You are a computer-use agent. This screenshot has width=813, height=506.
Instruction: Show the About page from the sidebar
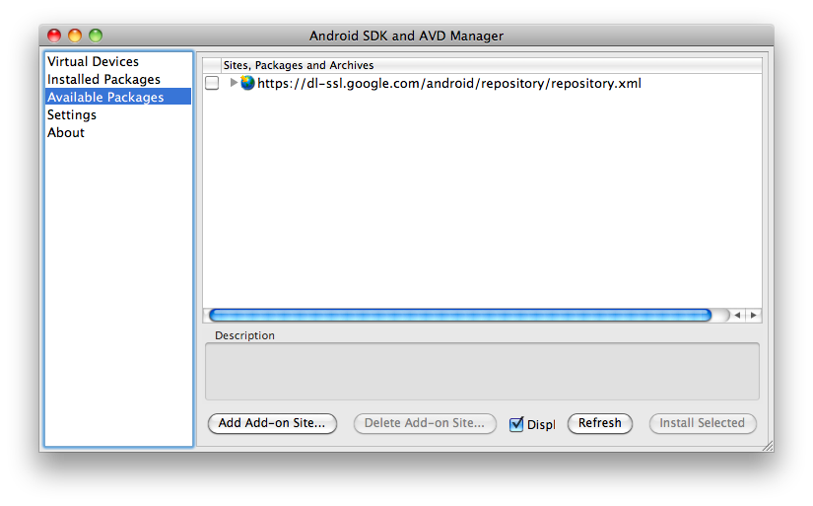pyautogui.click(x=66, y=132)
